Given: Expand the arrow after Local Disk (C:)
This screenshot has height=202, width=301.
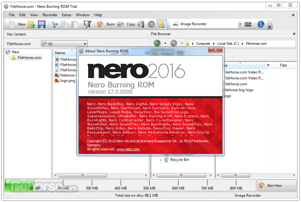Looking at the screenshot, I should (243, 44).
